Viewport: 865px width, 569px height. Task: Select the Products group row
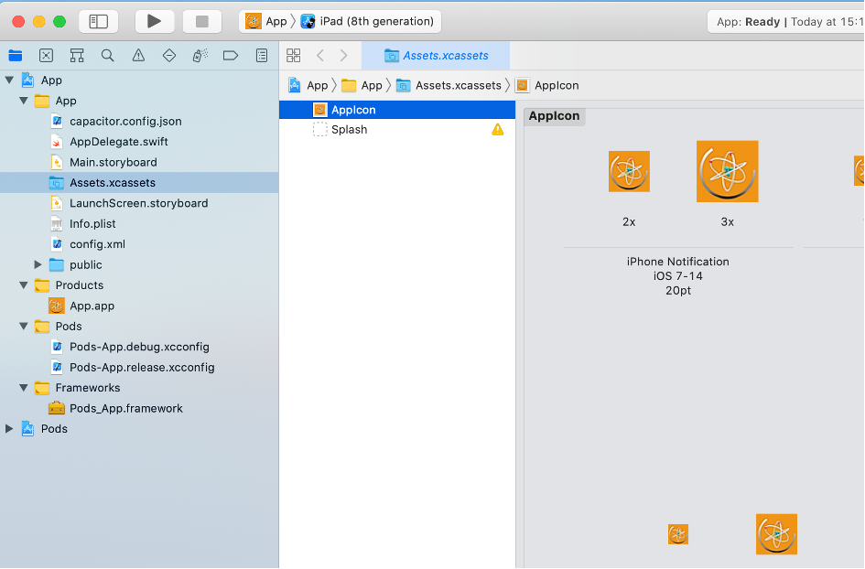point(139,285)
